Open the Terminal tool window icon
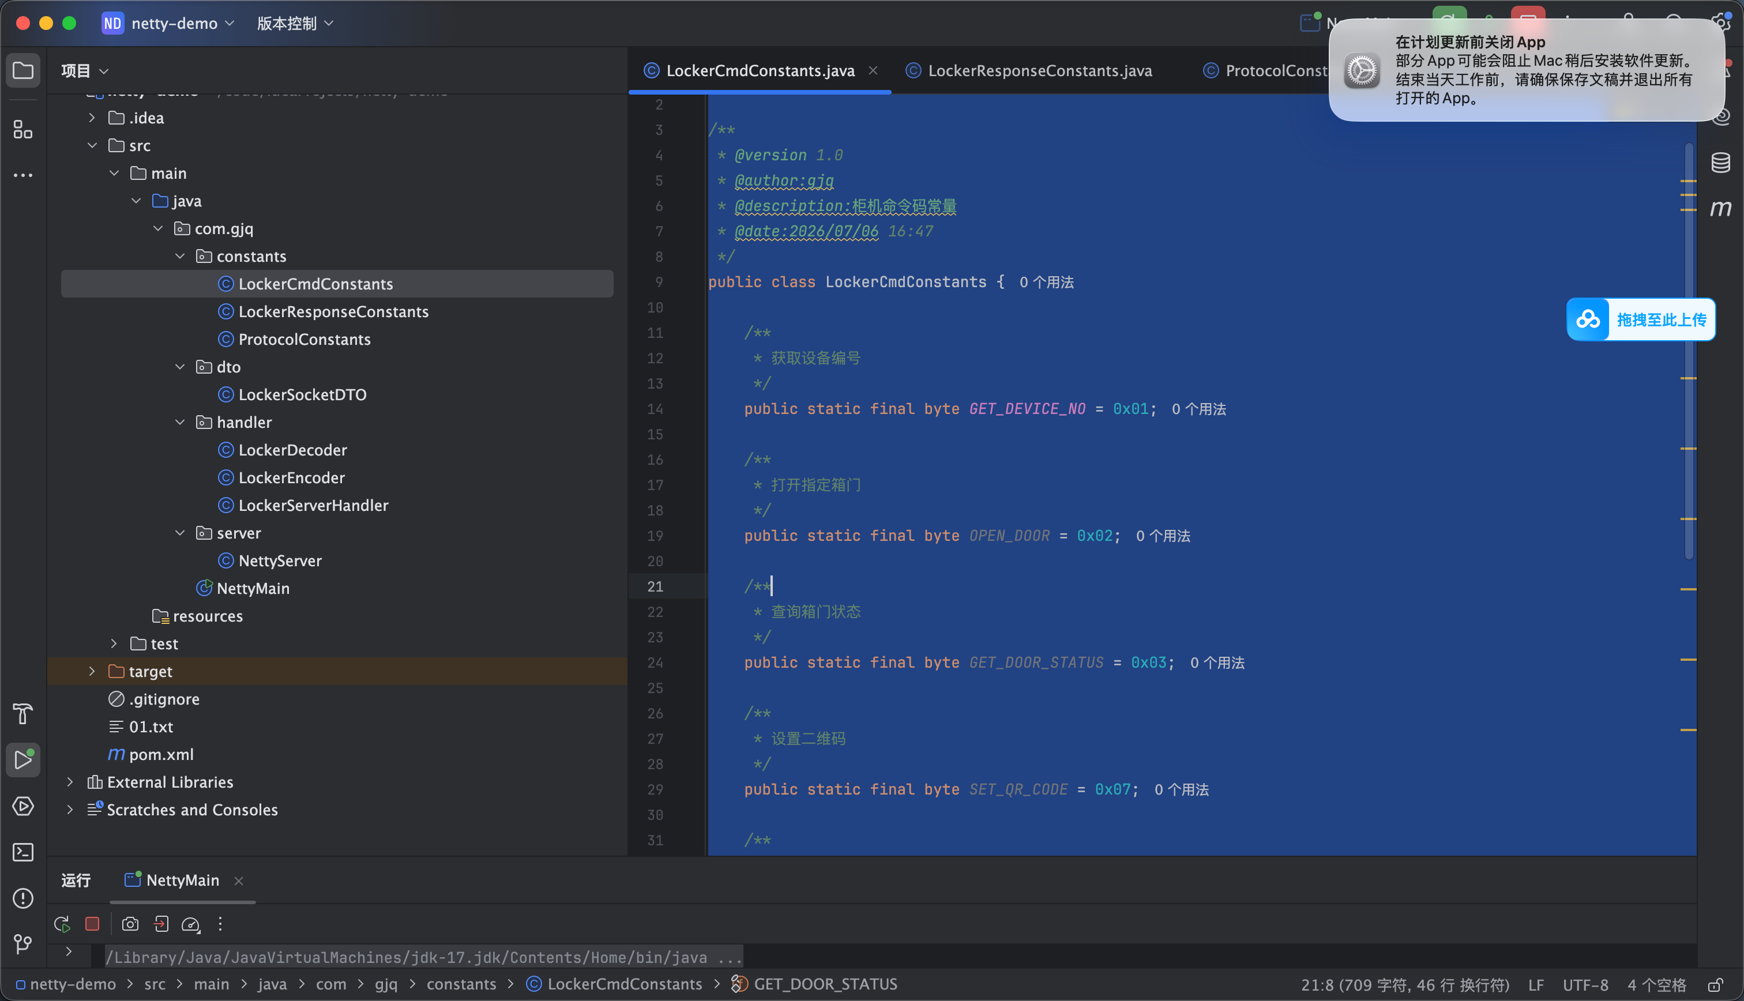The height and width of the screenshot is (1001, 1744). (x=24, y=852)
